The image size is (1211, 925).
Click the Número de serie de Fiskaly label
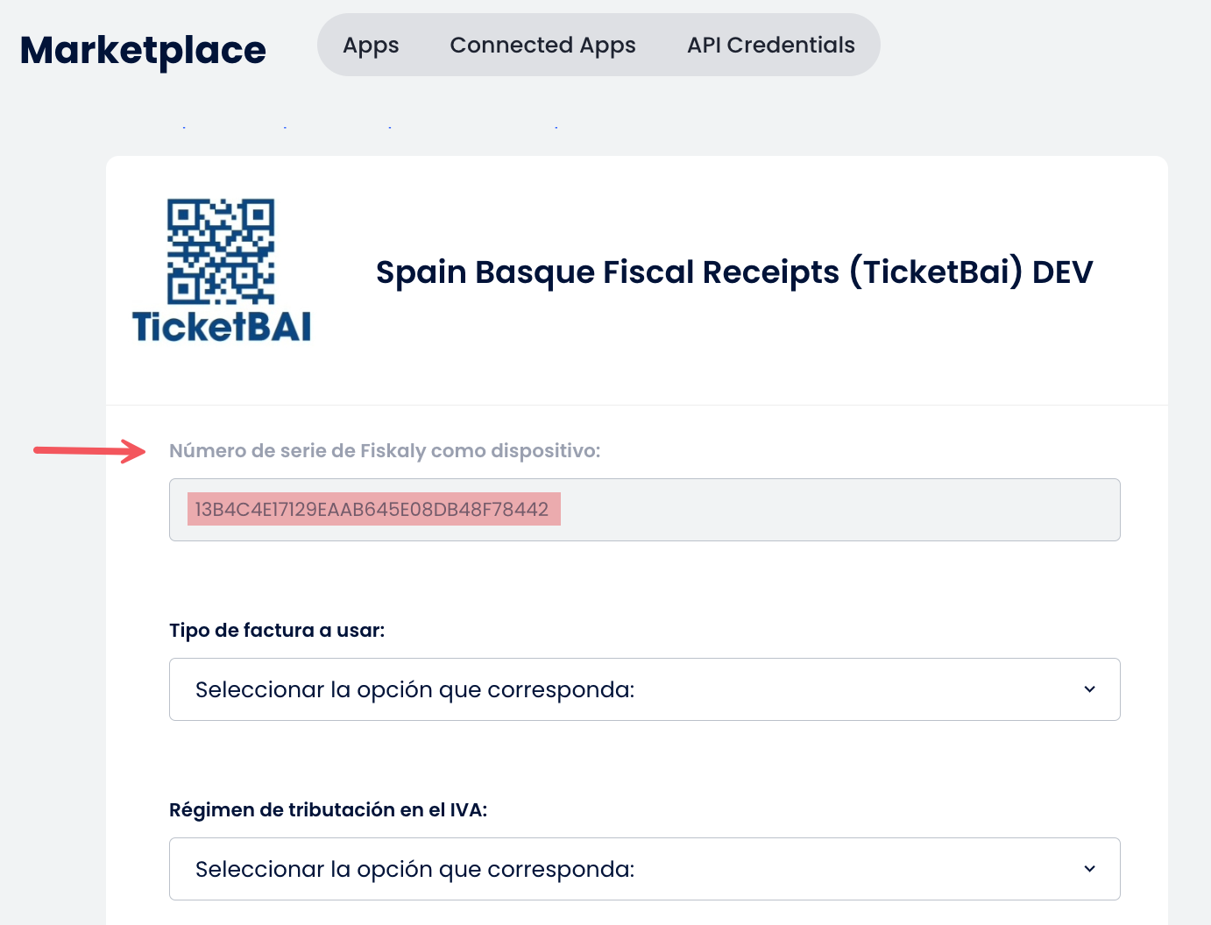click(x=385, y=451)
